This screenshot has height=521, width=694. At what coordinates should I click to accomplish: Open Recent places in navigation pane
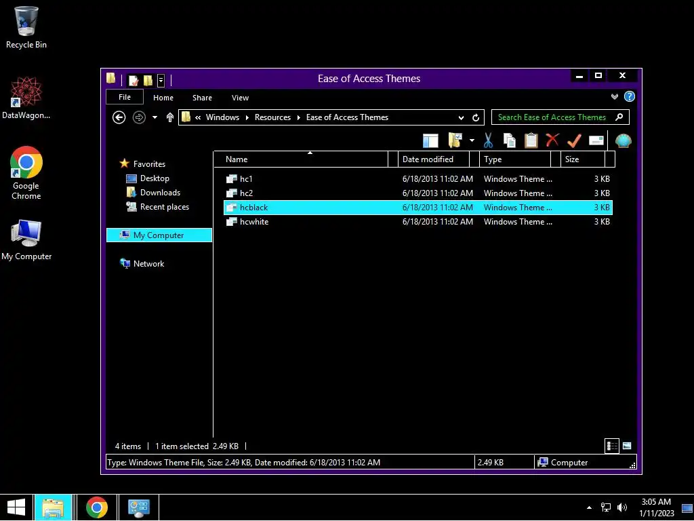point(164,207)
